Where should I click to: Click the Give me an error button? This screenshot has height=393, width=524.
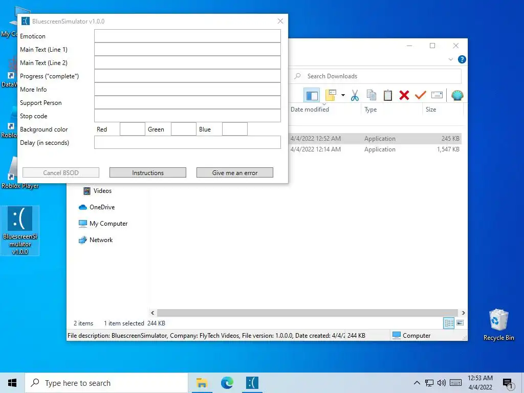point(234,172)
